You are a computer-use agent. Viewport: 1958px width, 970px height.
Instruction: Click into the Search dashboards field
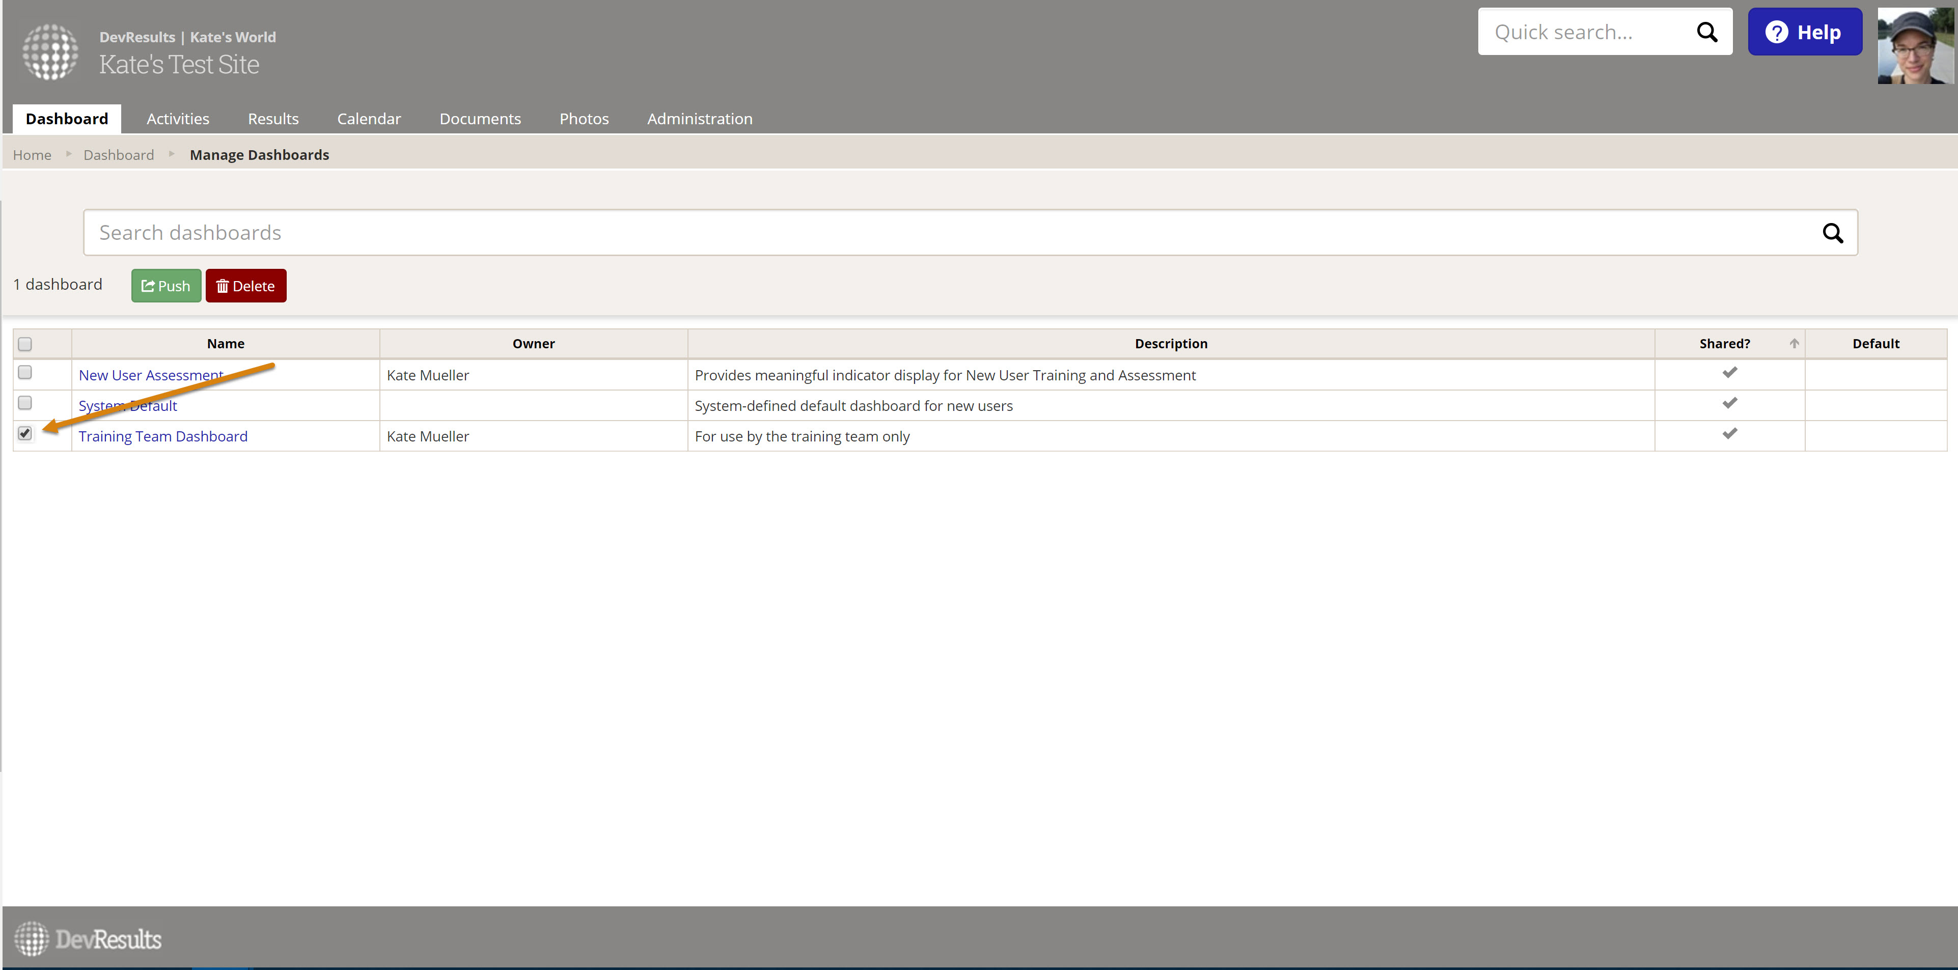pyautogui.click(x=912, y=233)
